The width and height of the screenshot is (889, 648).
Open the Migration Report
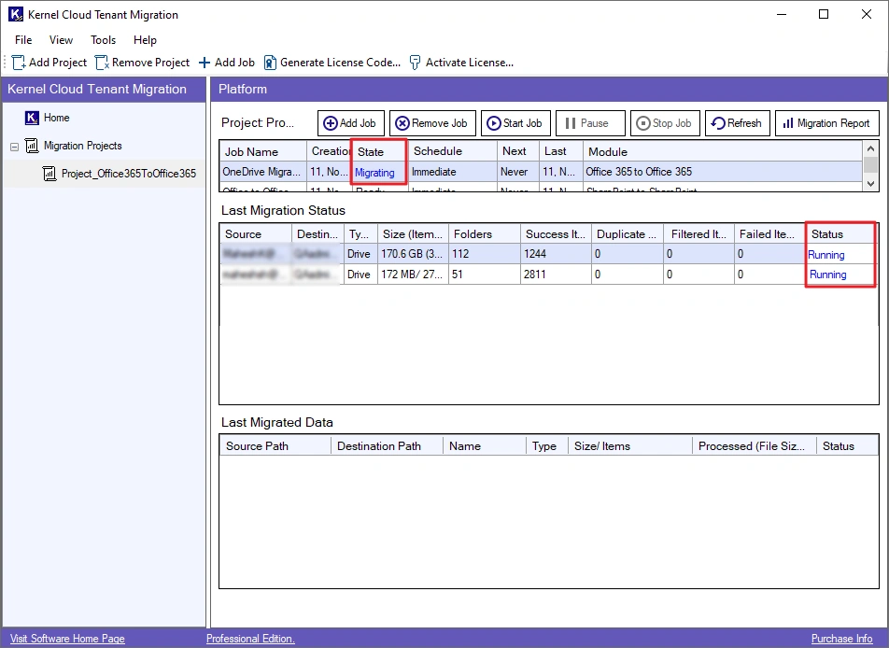826,123
